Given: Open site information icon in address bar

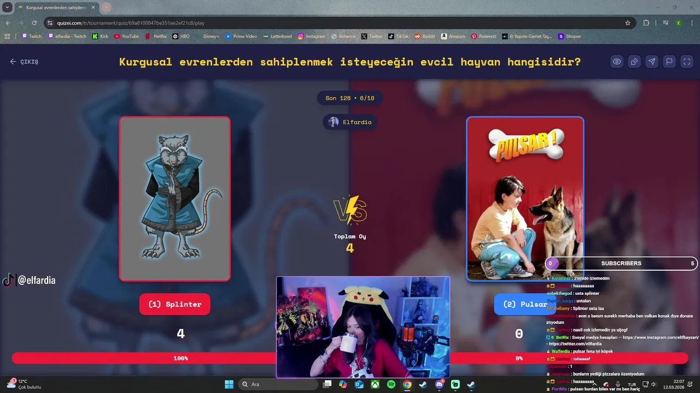Looking at the screenshot, I should tap(50, 23).
